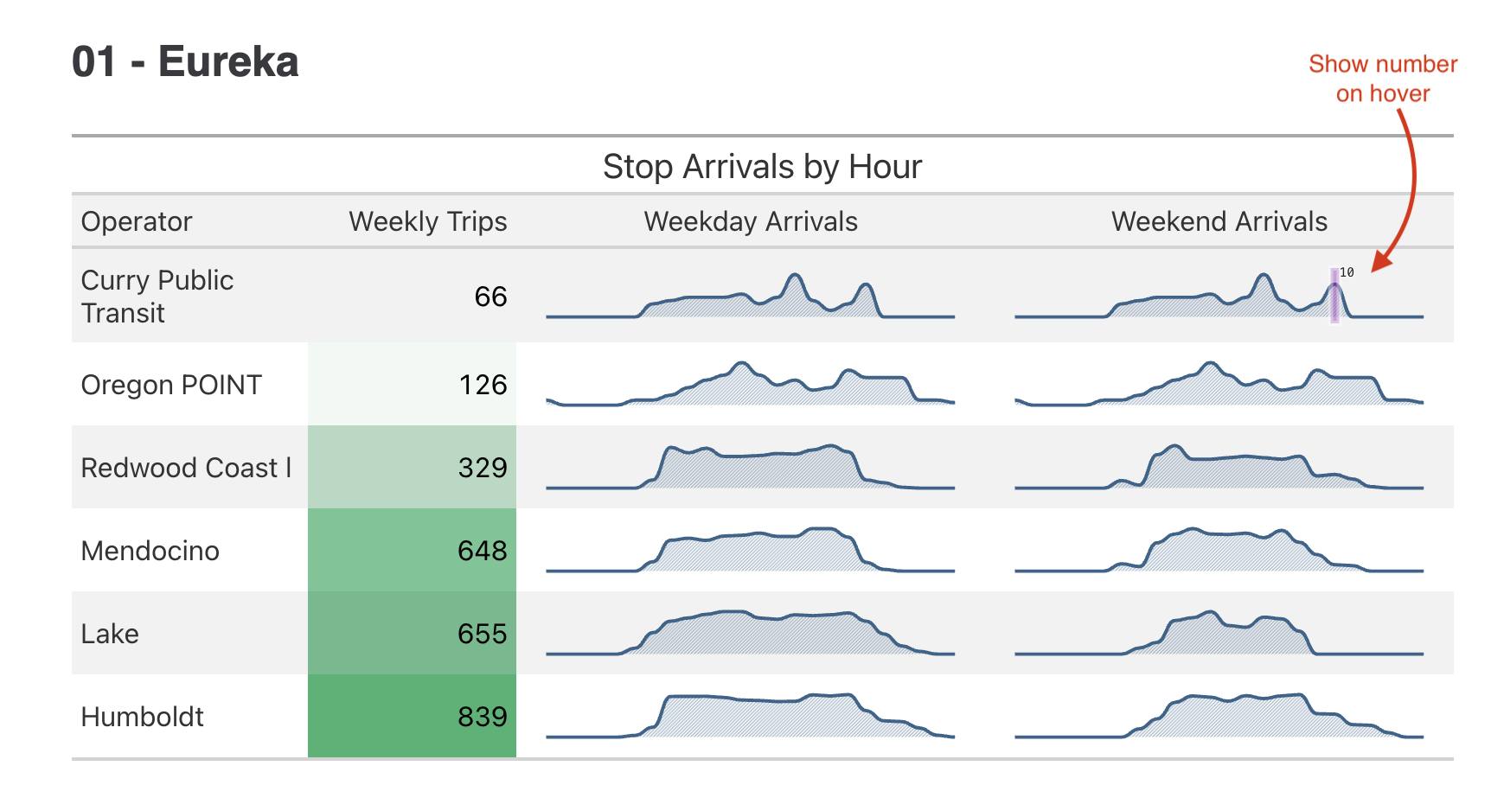Viewport: 1491px width, 785px height.
Task: Select the Curry Public Transit operator name
Action: tap(157, 297)
